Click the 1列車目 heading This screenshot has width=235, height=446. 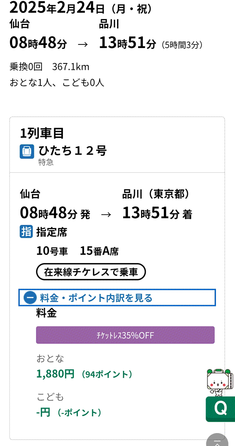pos(42,133)
